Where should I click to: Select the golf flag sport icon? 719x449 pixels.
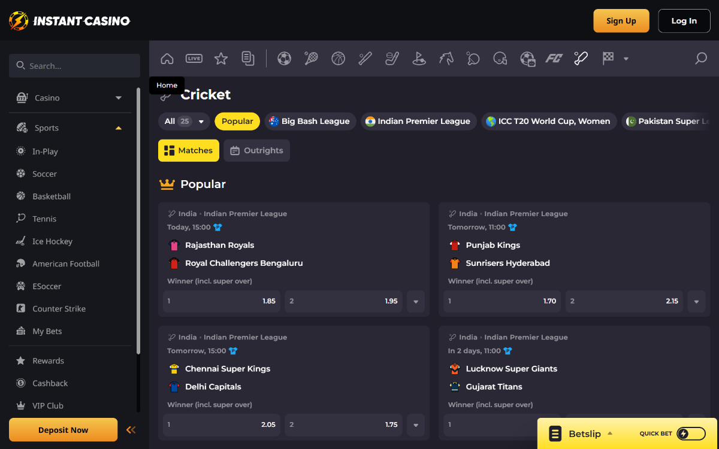tap(419, 59)
